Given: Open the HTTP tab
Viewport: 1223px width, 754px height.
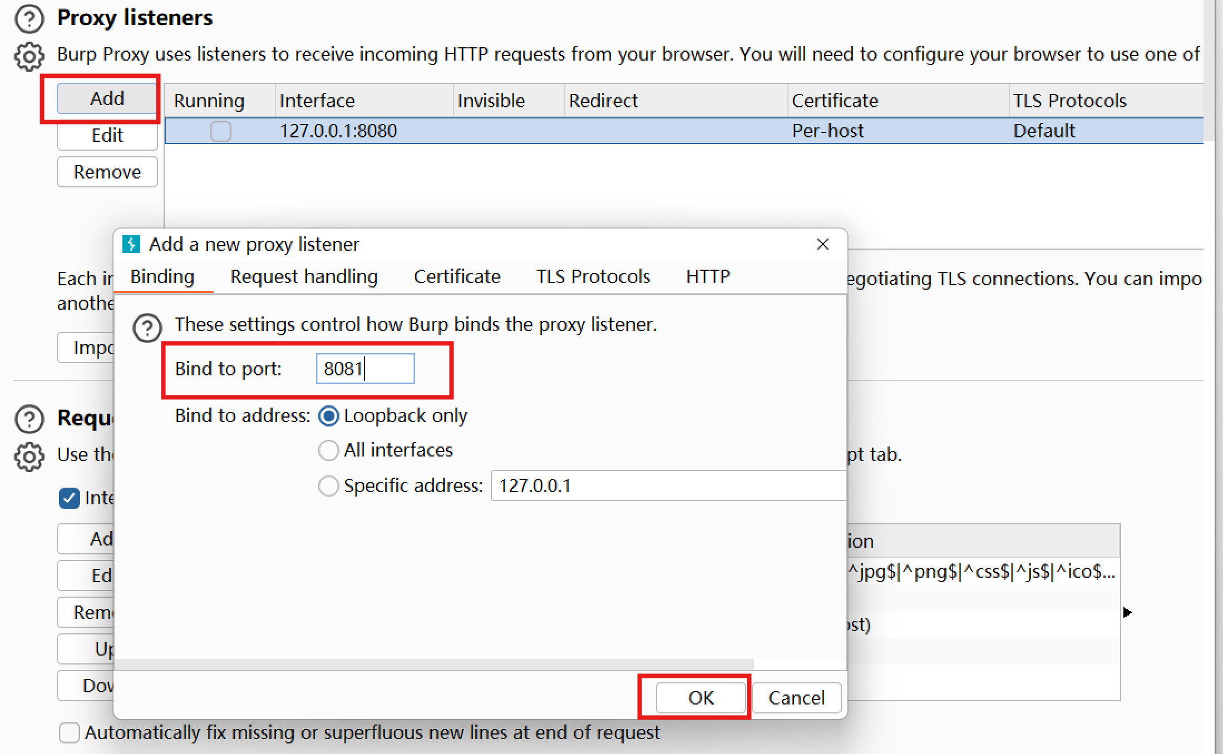Looking at the screenshot, I should click(x=708, y=276).
